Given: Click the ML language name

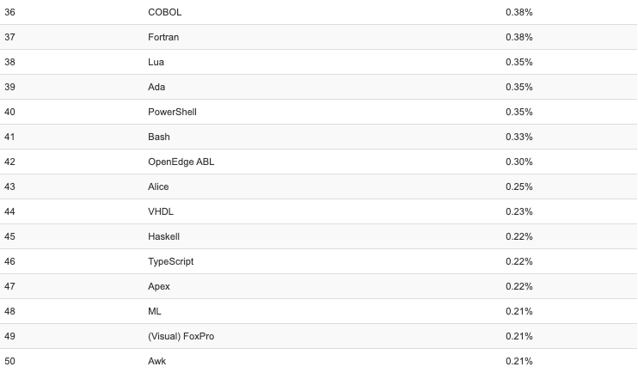Looking at the screenshot, I should [155, 312].
